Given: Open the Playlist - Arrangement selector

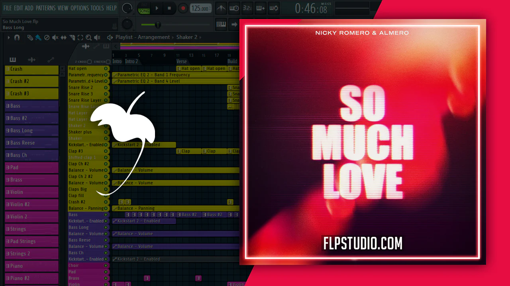Looking at the screenshot, I should click(x=143, y=37).
